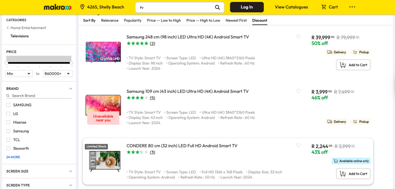The width and height of the screenshot is (395, 189).
Task: Click Delivery badge for Samsung 98 inch
Action: pyautogui.click(x=336, y=52)
